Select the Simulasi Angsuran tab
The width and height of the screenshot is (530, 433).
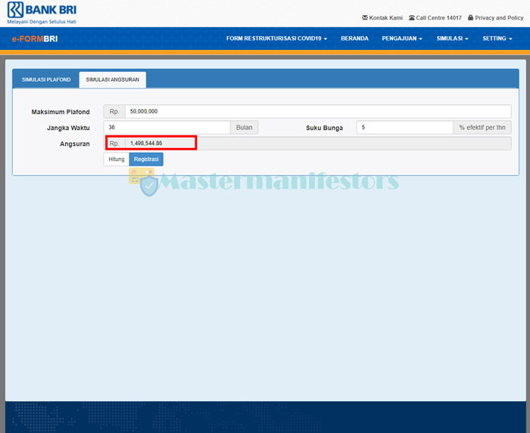(113, 79)
